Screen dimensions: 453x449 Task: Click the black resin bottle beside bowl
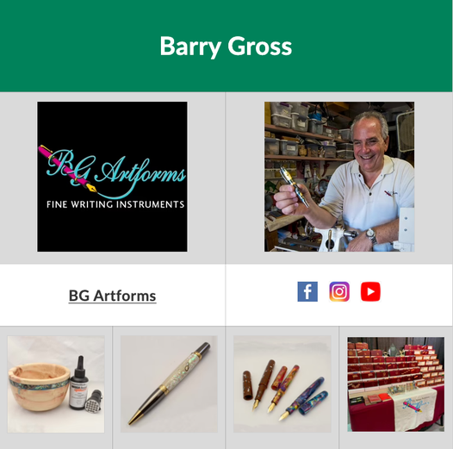click(x=79, y=383)
